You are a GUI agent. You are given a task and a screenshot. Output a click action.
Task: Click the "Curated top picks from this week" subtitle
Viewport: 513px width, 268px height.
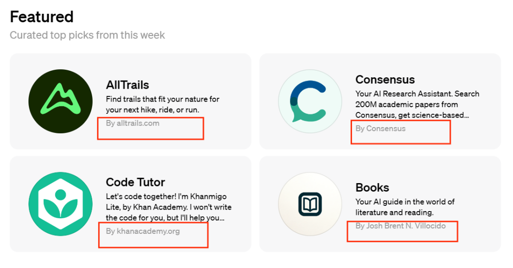[x=87, y=35]
